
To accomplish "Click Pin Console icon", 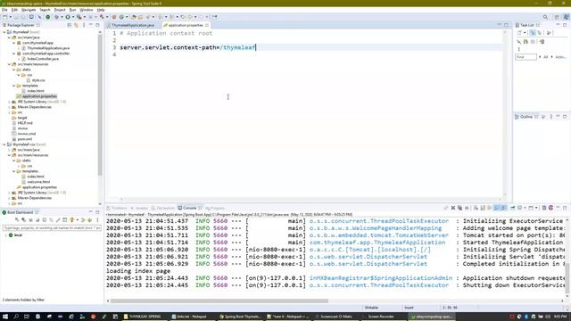I will pyautogui.click(x=512, y=208).
